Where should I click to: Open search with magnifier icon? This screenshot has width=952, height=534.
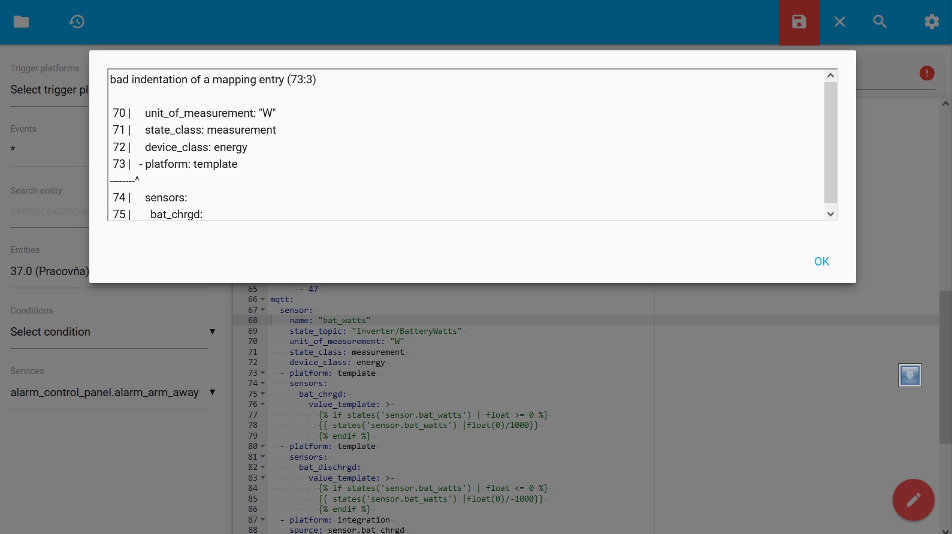click(x=880, y=22)
